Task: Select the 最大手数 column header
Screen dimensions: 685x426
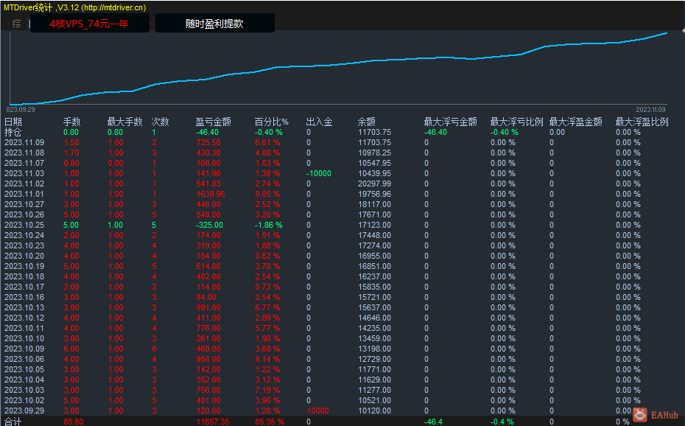Action: [125, 122]
